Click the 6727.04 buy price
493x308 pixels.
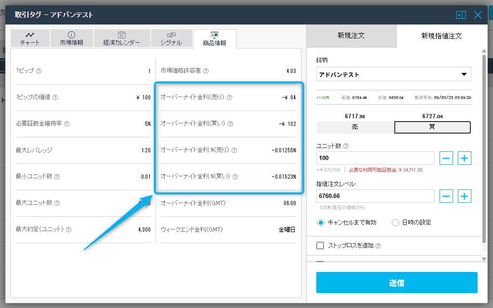point(432,116)
